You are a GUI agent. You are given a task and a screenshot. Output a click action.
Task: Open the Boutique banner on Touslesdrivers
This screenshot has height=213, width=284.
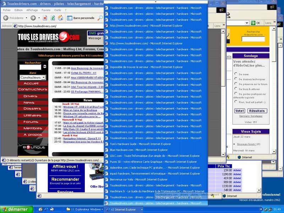pos(34,147)
